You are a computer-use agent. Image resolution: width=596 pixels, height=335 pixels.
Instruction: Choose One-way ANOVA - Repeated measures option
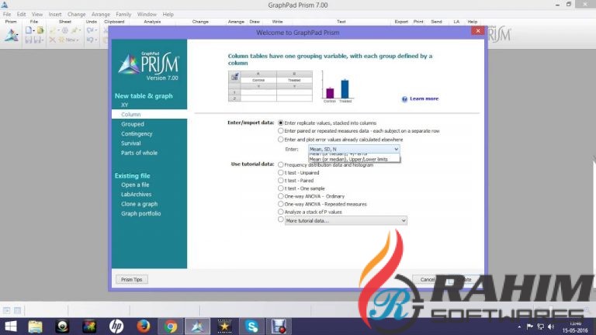pos(280,204)
